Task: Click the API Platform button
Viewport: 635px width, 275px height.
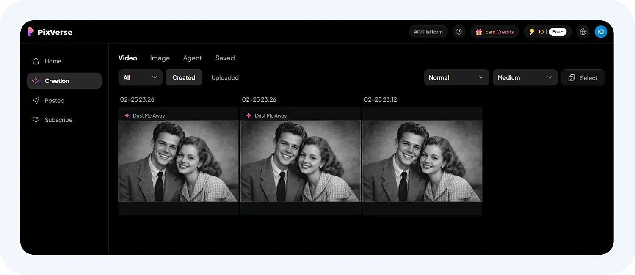Action: [428, 32]
